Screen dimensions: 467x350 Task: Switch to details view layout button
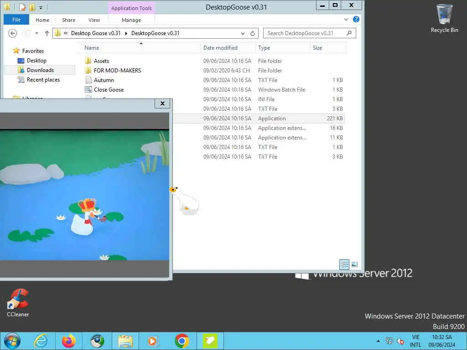coord(344,264)
